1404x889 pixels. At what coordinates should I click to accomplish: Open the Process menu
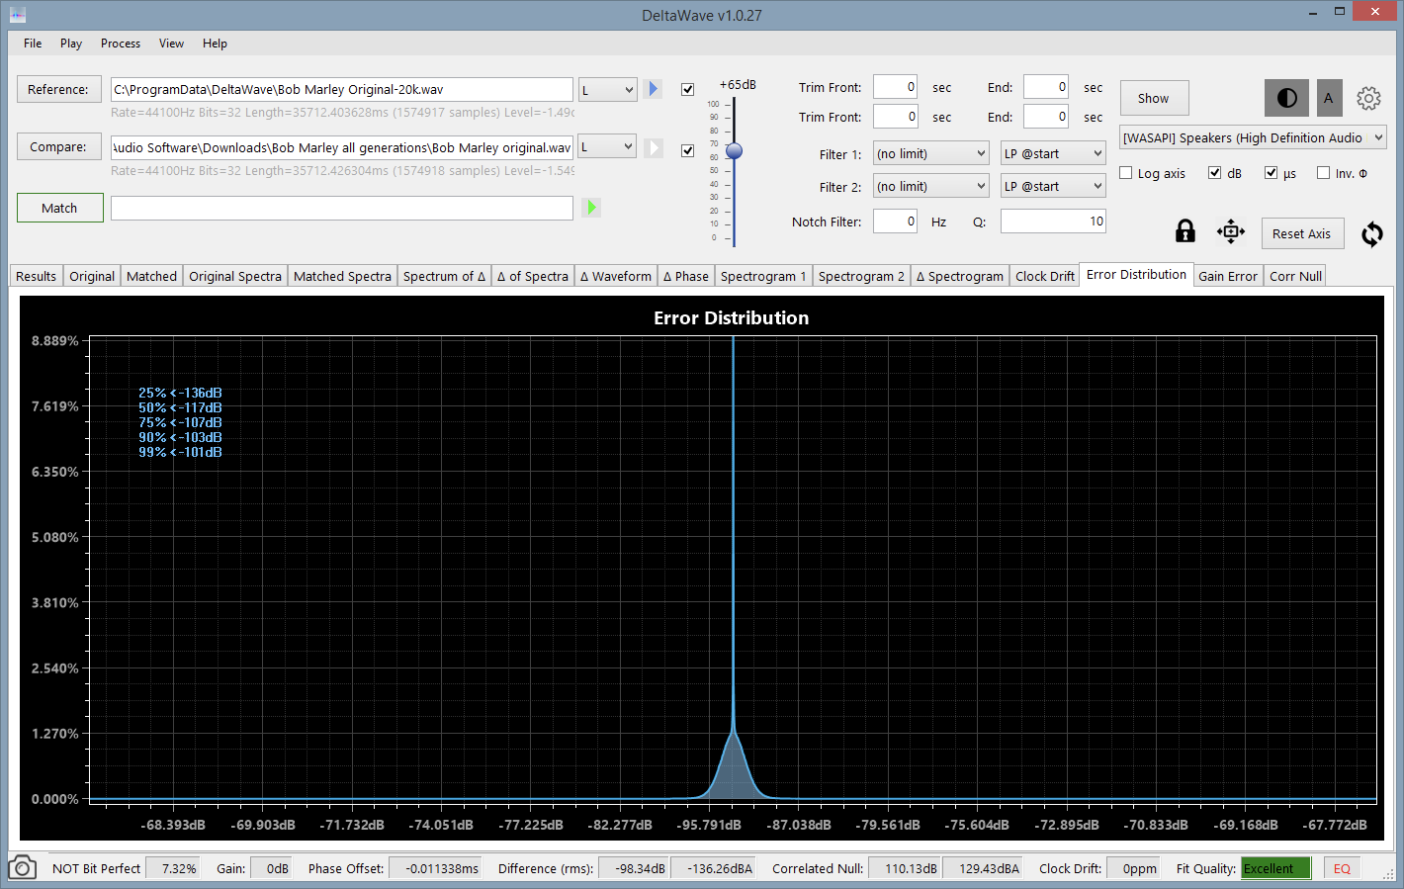click(121, 44)
